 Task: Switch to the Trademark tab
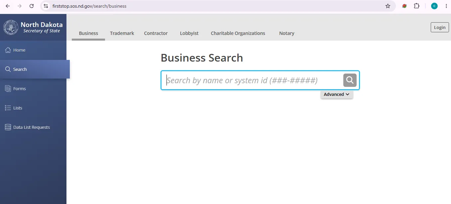[122, 33]
